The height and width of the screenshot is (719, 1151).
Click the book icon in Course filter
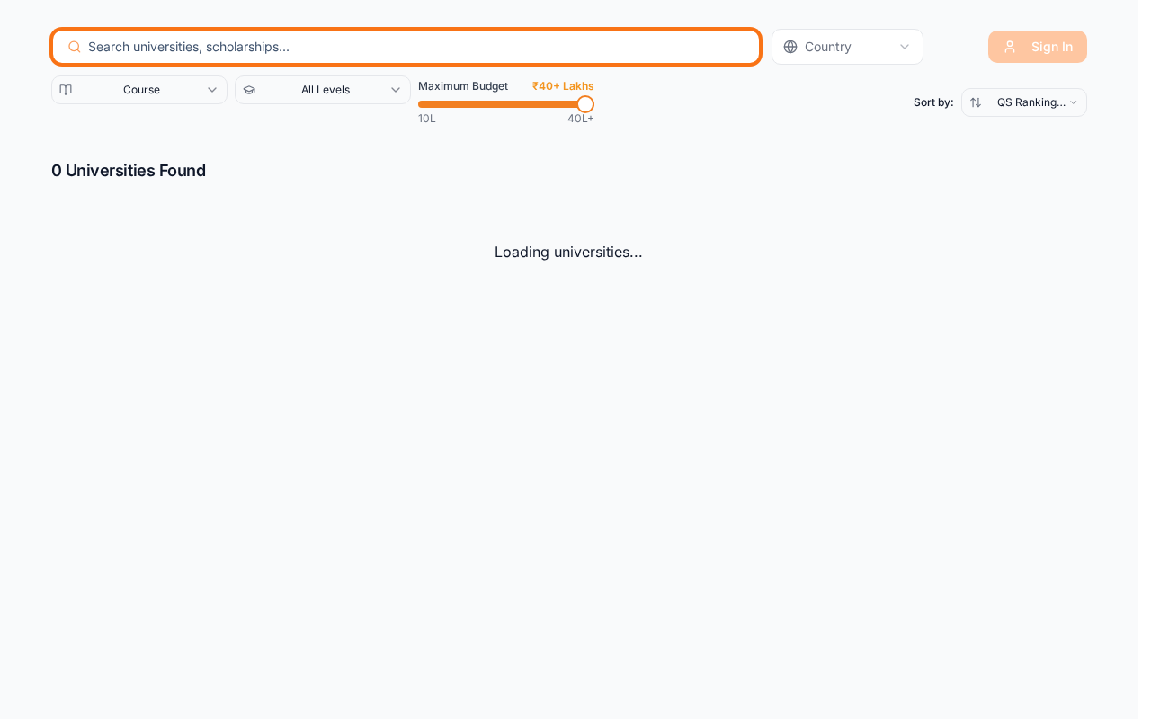(66, 90)
